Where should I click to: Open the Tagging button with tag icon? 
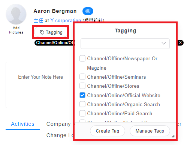tap(51, 32)
